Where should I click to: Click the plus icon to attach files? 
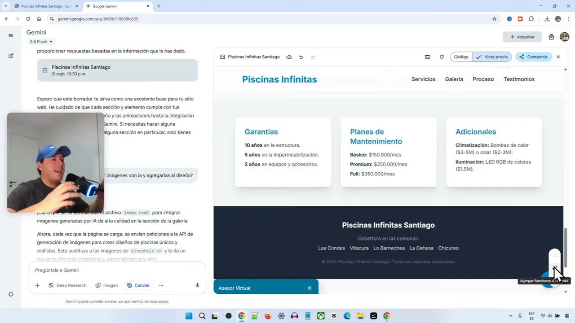(x=37, y=285)
